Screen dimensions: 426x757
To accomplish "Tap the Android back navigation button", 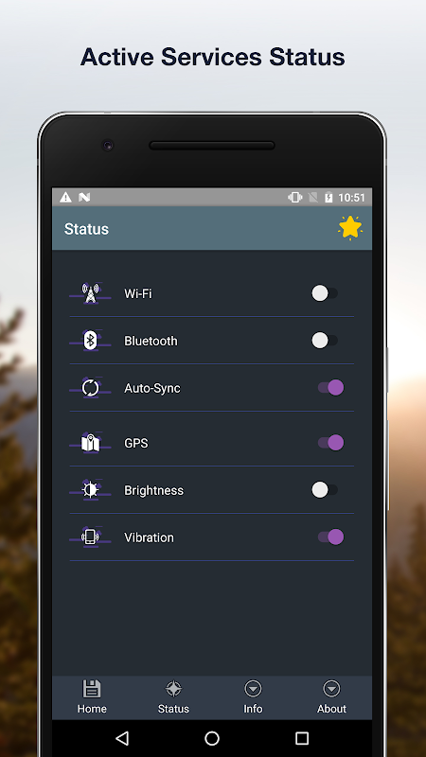I will coord(122,738).
